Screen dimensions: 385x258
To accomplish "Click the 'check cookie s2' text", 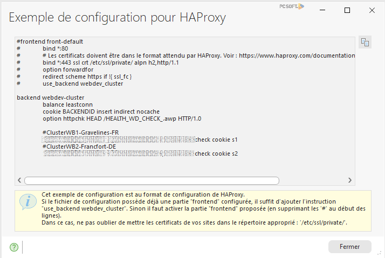I will (216, 154).
